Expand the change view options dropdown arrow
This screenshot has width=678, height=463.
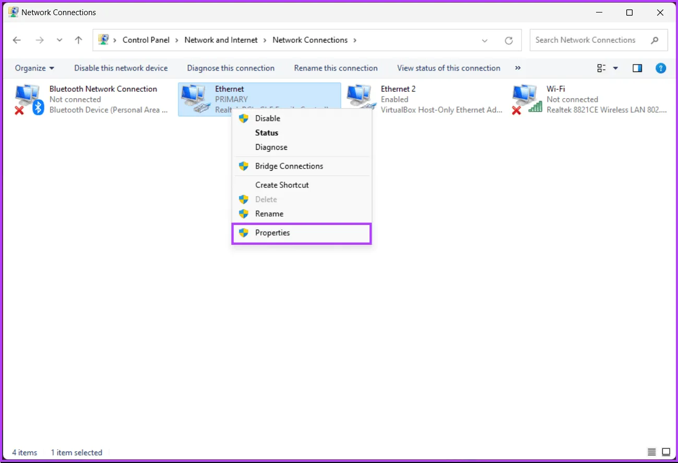[x=615, y=68]
